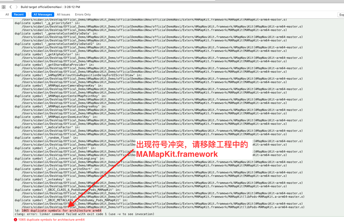Image resolution: width=344 pixels, height=222 pixels.
Task: Select the duplicate symbol '_generateCustomStyleData' line
Action: pyautogui.click(x=56, y=33)
